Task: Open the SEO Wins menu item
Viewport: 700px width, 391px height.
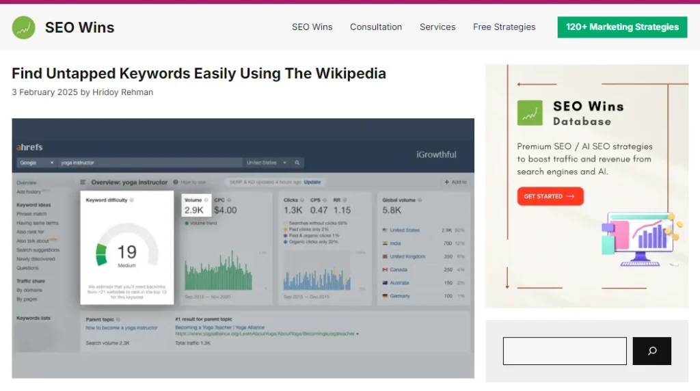Action: pos(312,27)
